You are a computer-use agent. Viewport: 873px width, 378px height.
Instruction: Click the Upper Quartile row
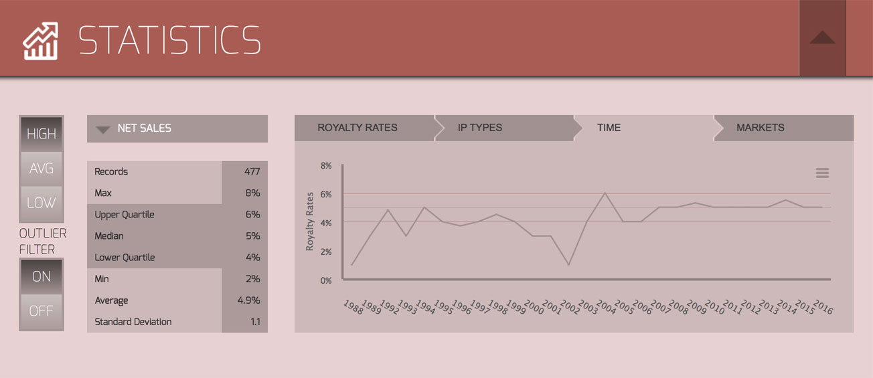click(x=177, y=215)
